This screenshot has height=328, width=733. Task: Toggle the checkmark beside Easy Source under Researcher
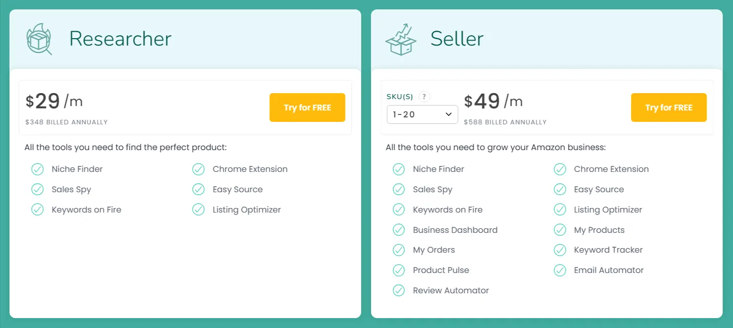coord(199,189)
